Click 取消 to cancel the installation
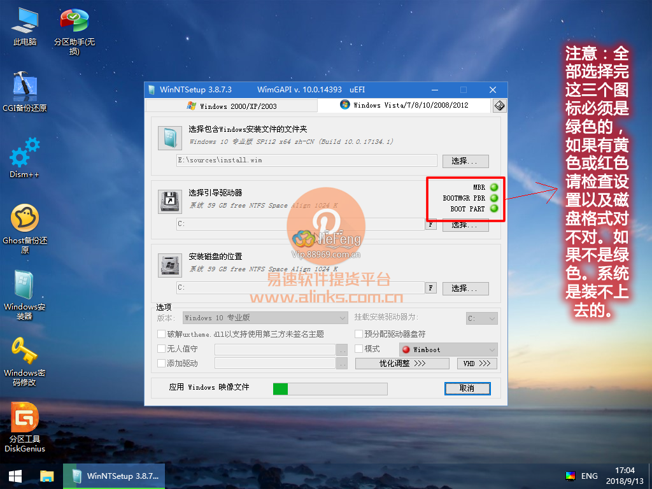652x489 pixels. click(x=467, y=388)
